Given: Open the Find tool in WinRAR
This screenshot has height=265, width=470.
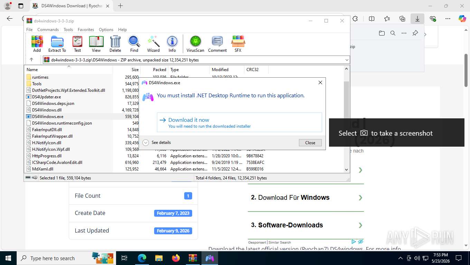Looking at the screenshot, I should pos(134,44).
